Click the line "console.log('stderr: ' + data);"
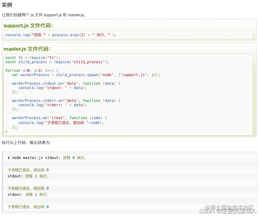Viewport: 260px width, 217px height. click(52, 105)
